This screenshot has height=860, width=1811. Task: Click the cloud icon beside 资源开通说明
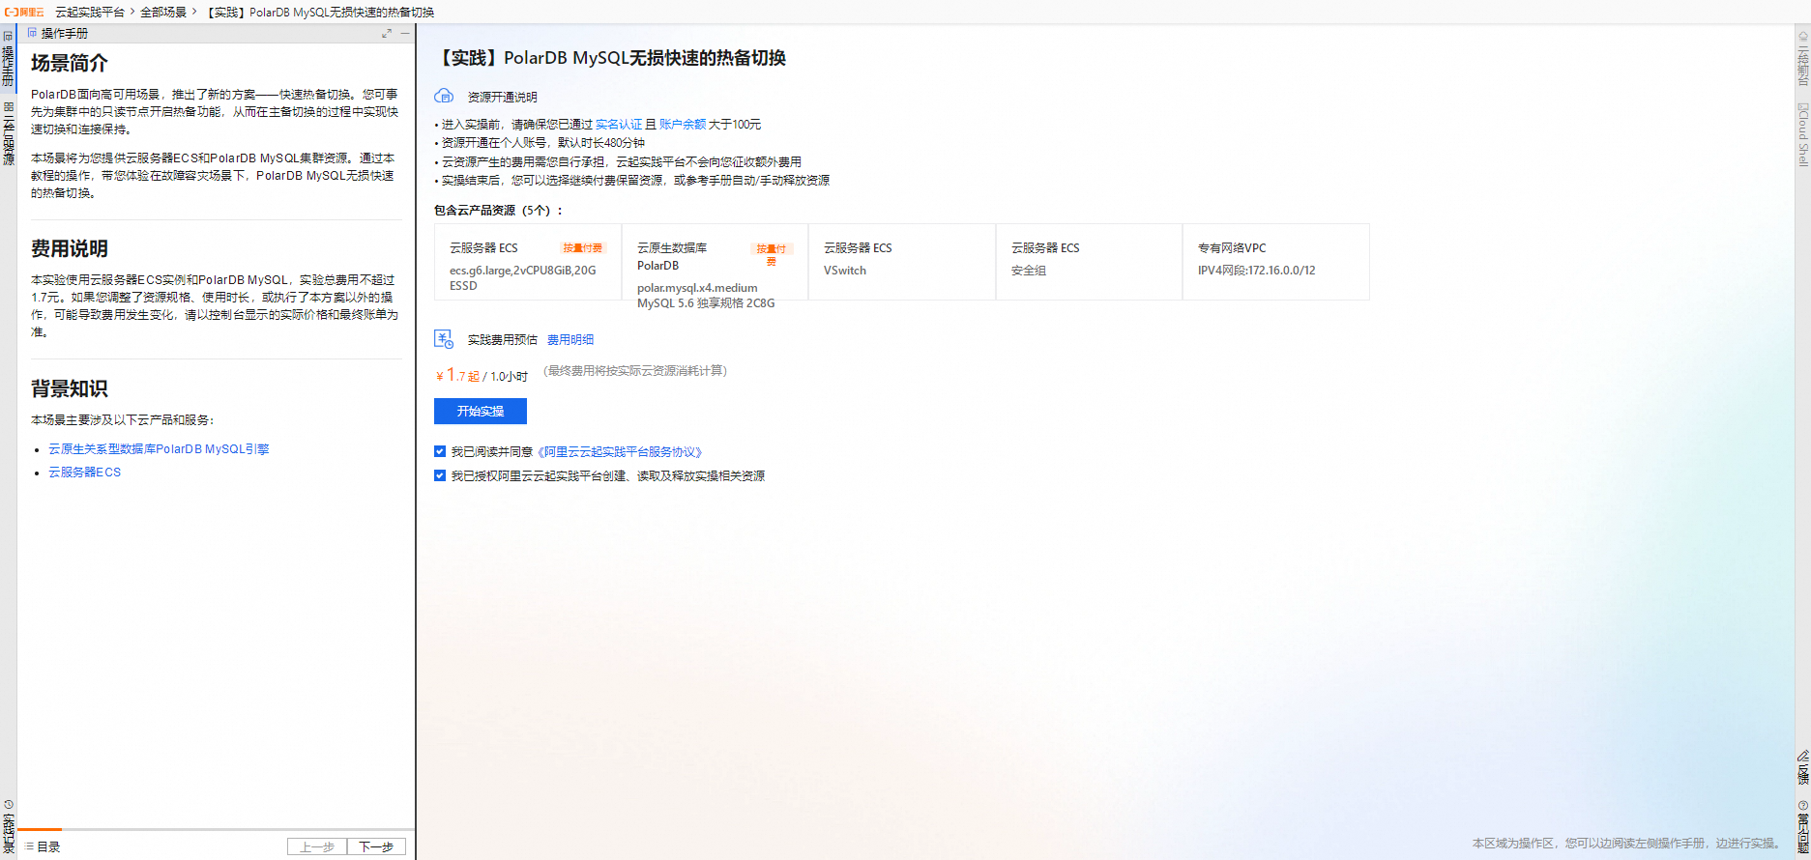(x=444, y=96)
